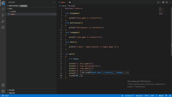172x97 pixels.
Task: Click scanf call on line 29
Action: click(x=71, y=76)
